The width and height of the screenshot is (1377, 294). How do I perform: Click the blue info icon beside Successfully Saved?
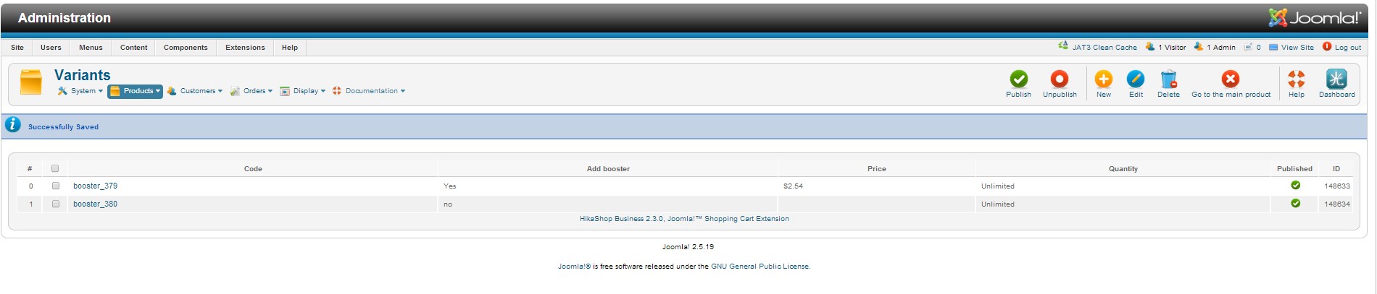[13, 124]
